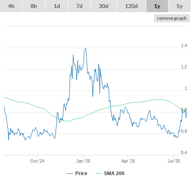Switch chart to 120d range

[x=131, y=6]
